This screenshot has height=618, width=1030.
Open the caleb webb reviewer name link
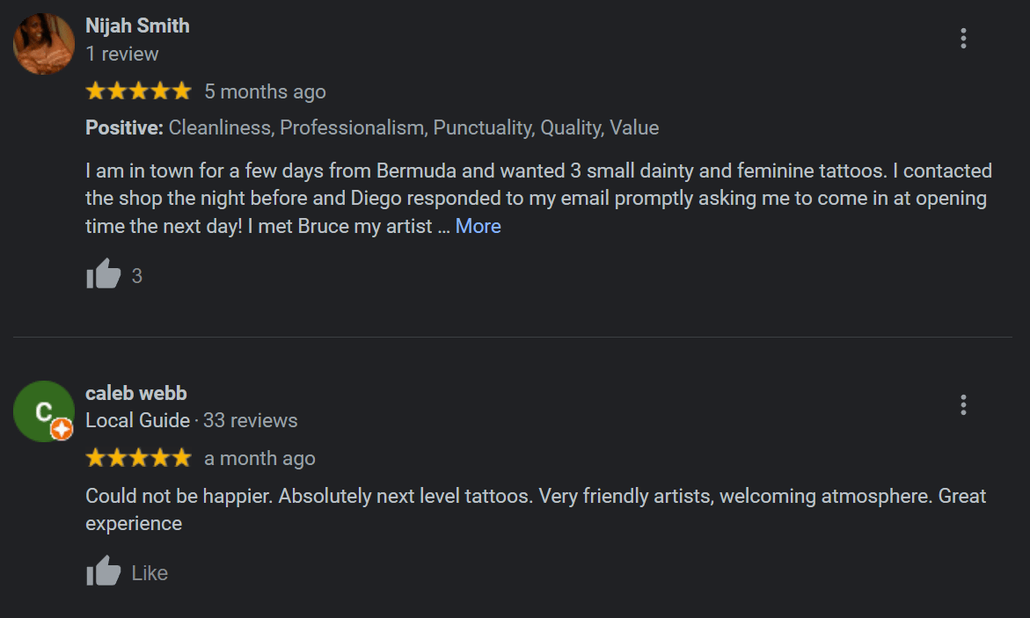tap(136, 393)
